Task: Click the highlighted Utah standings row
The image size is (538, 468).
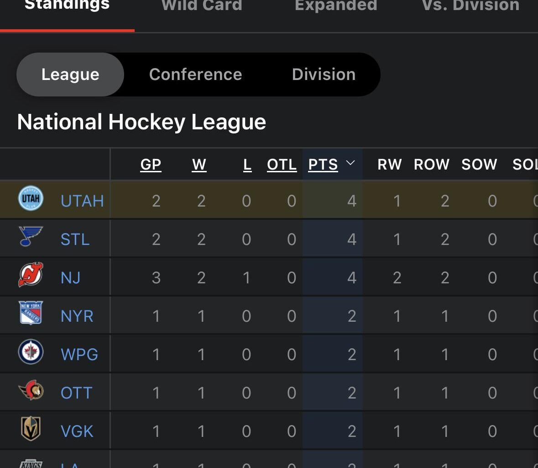Action: [x=228, y=199]
